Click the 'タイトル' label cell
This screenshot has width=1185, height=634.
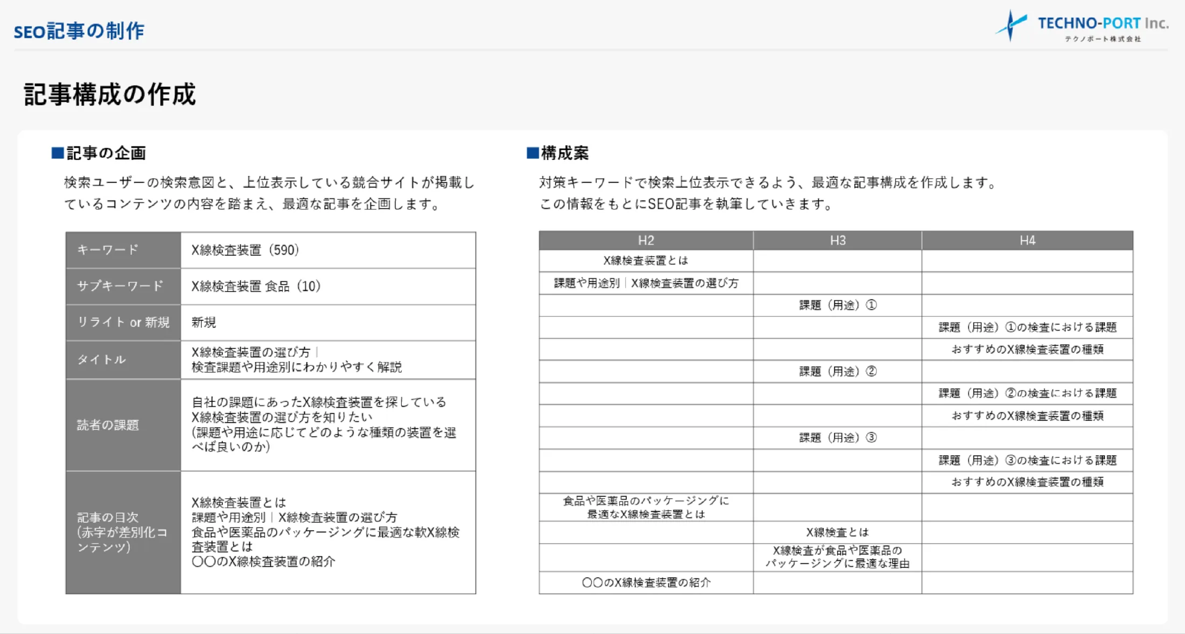click(123, 359)
